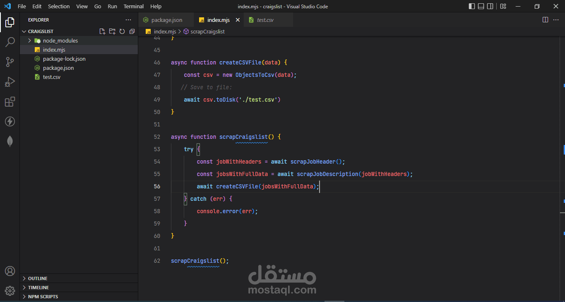Collapse the CRAIGSLIST folder section
Viewport: 565px width, 302px height.
24,31
